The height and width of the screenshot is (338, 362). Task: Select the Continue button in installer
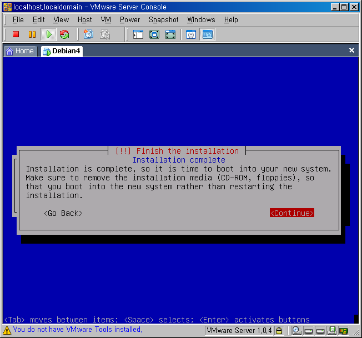tap(292, 213)
